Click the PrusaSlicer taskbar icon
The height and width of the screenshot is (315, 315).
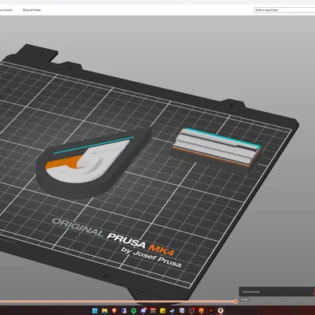click(x=220, y=311)
